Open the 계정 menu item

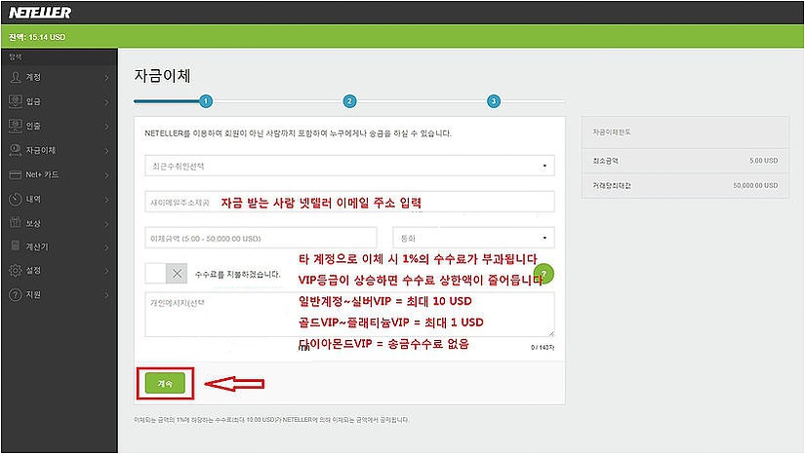(x=60, y=77)
